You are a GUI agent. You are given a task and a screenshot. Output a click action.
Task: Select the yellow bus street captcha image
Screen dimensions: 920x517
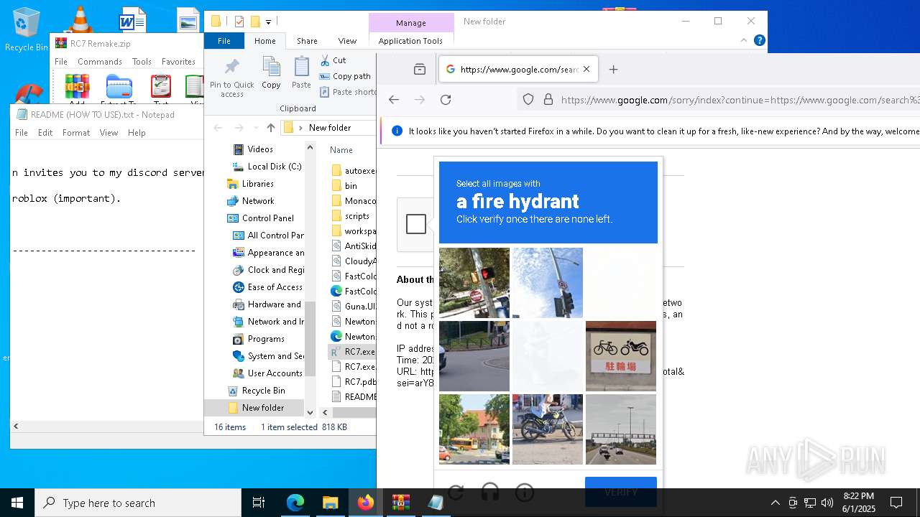point(474,429)
